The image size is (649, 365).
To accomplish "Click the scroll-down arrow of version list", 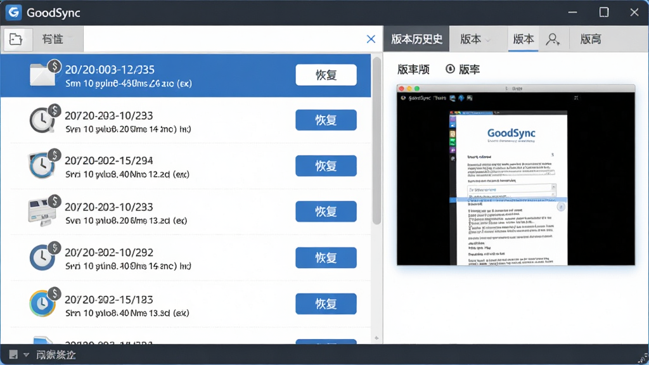I will pos(376,338).
